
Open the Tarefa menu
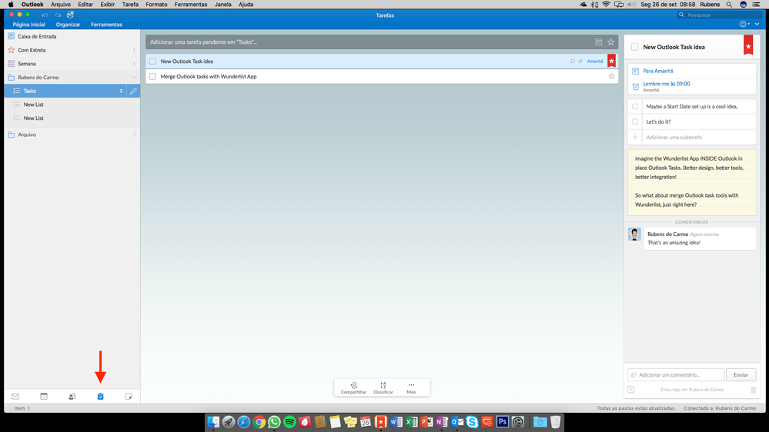pos(130,5)
